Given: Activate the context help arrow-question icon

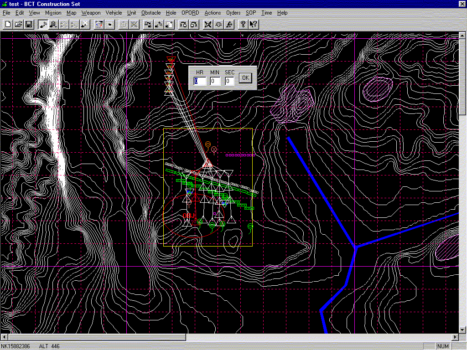Looking at the screenshot, I should [x=253, y=24].
